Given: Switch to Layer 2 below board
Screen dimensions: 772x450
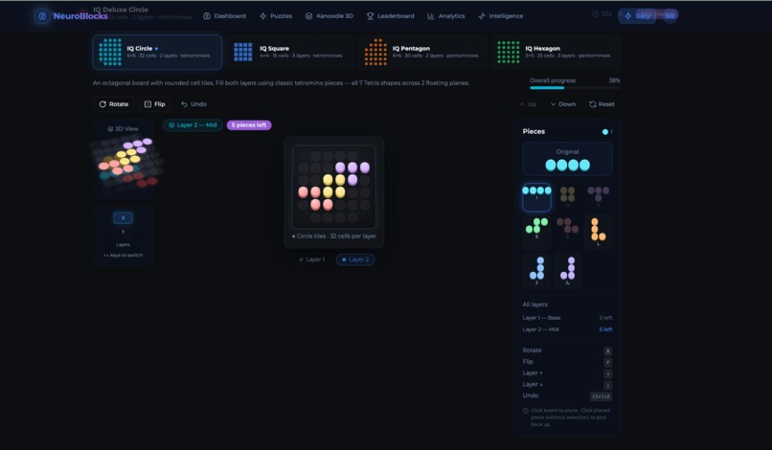Looking at the screenshot, I should pos(355,259).
